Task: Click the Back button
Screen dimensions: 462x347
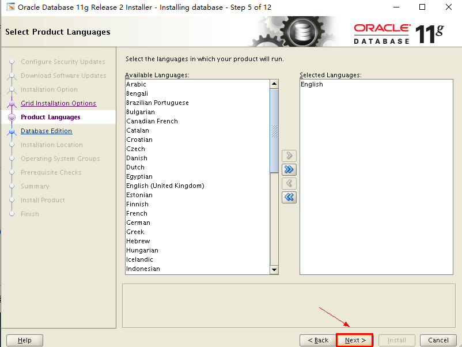Action: coord(317,340)
